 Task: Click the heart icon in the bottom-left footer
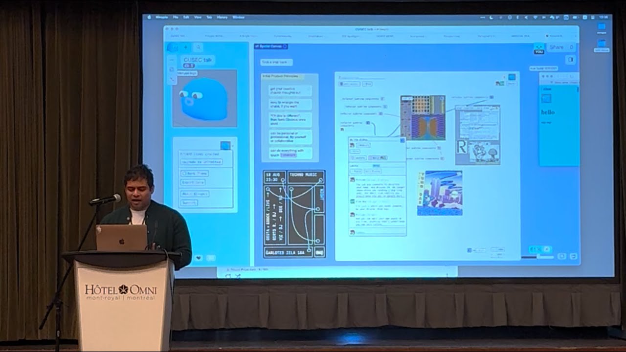[199, 258]
